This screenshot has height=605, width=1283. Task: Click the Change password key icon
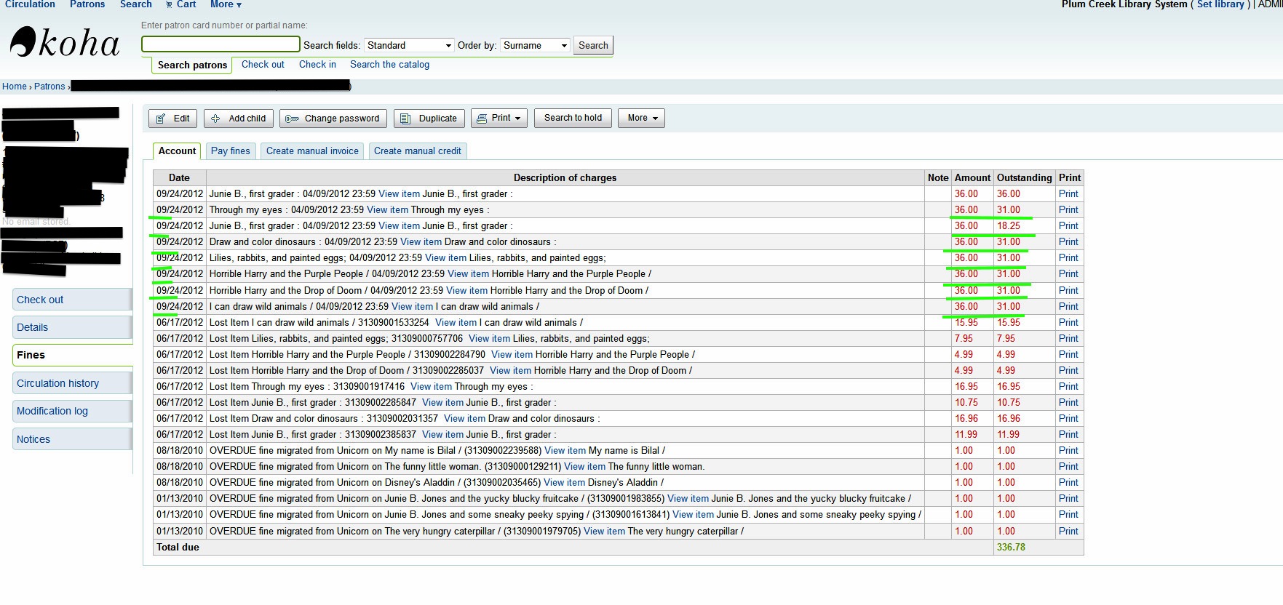pyautogui.click(x=292, y=119)
